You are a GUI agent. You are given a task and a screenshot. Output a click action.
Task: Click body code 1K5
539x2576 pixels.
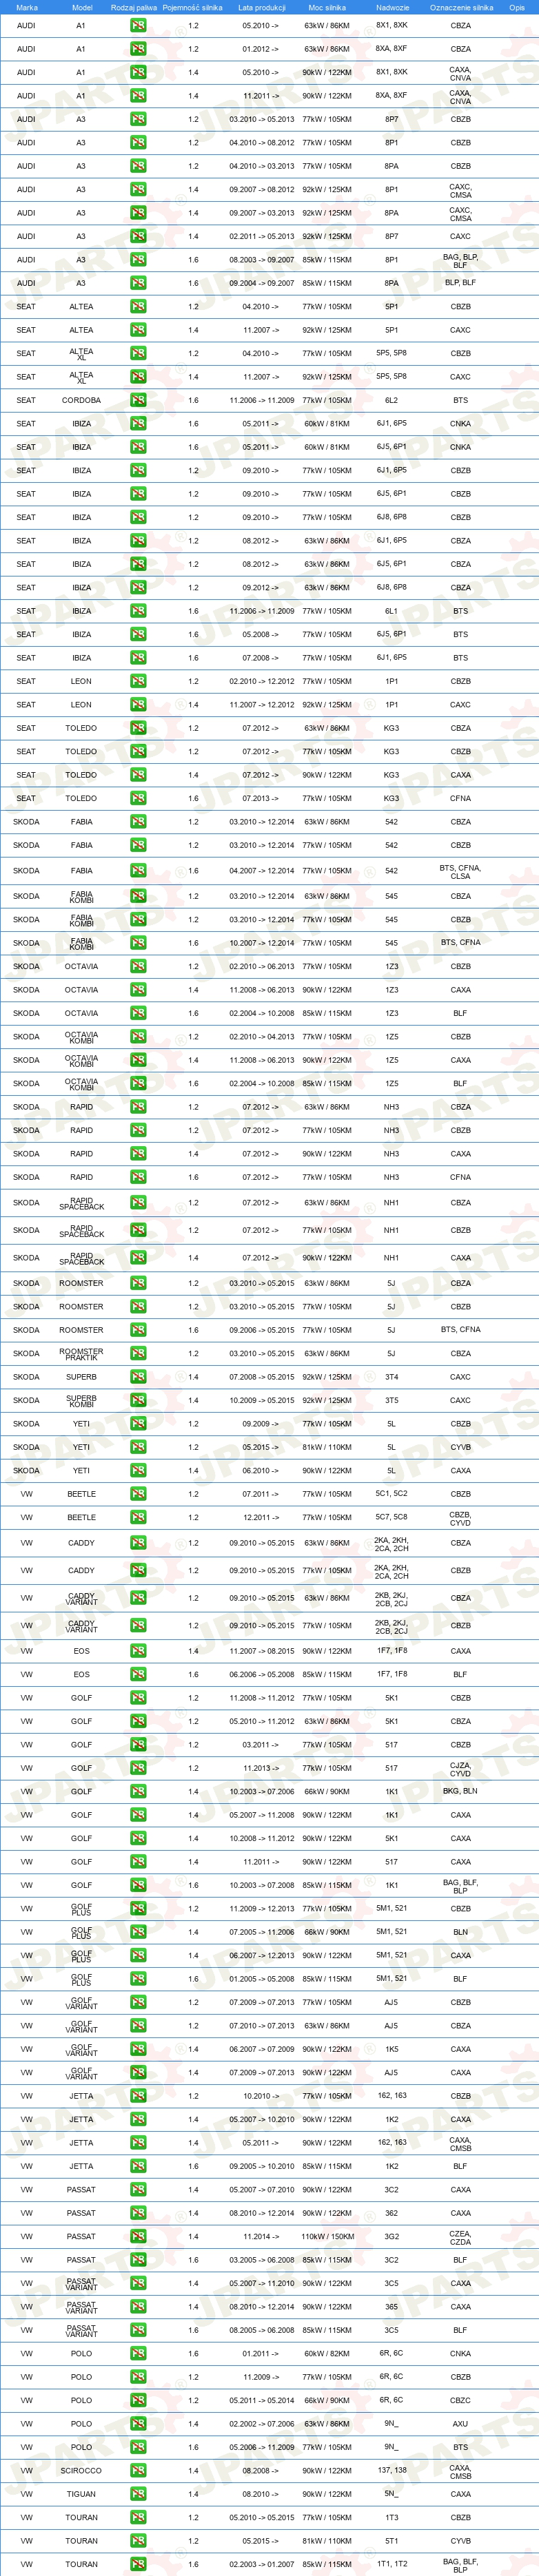pos(392,2049)
